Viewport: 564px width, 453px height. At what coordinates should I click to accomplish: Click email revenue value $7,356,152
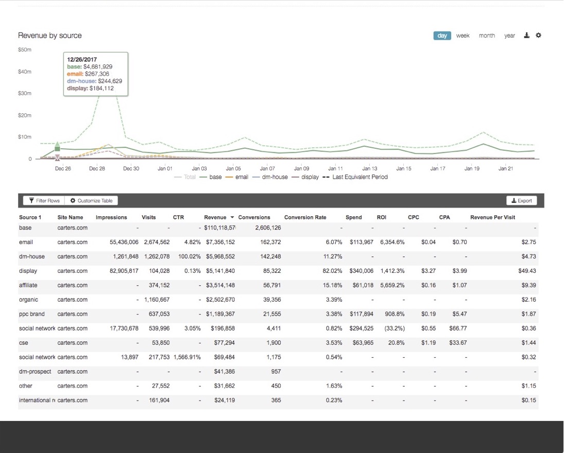pyautogui.click(x=220, y=242)
